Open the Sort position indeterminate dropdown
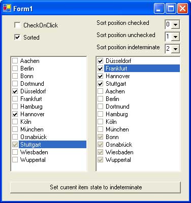The image size is (191, 203). (175, 49)
